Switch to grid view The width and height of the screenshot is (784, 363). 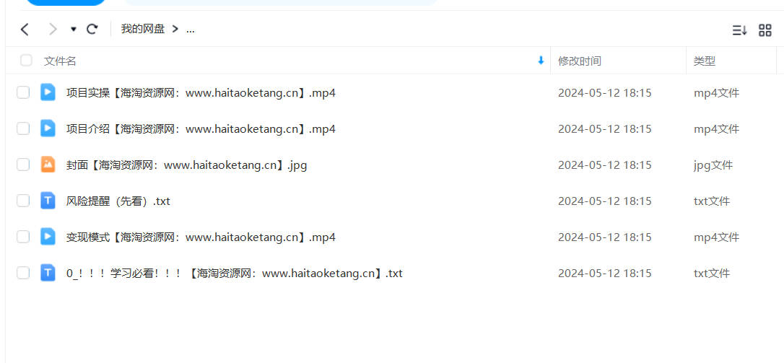765,30
